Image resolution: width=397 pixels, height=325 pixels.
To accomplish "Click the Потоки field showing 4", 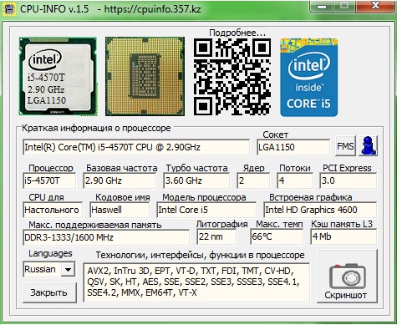I will (x=295, y=180).
